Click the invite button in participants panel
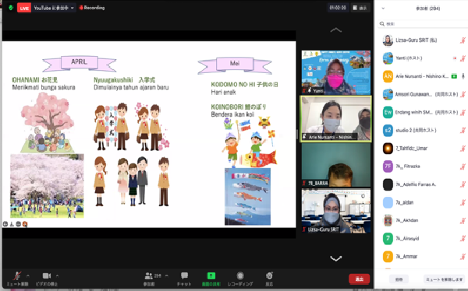This screenshot has width=468, height=291. (x=399, y=279)
